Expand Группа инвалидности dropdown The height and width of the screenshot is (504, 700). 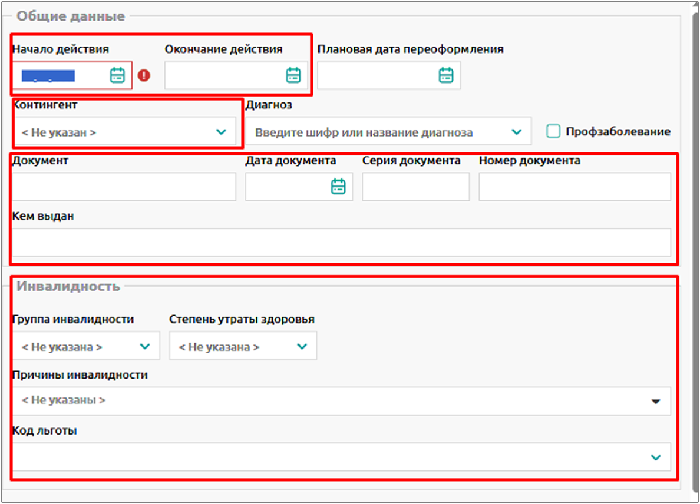tap(145, 346)
